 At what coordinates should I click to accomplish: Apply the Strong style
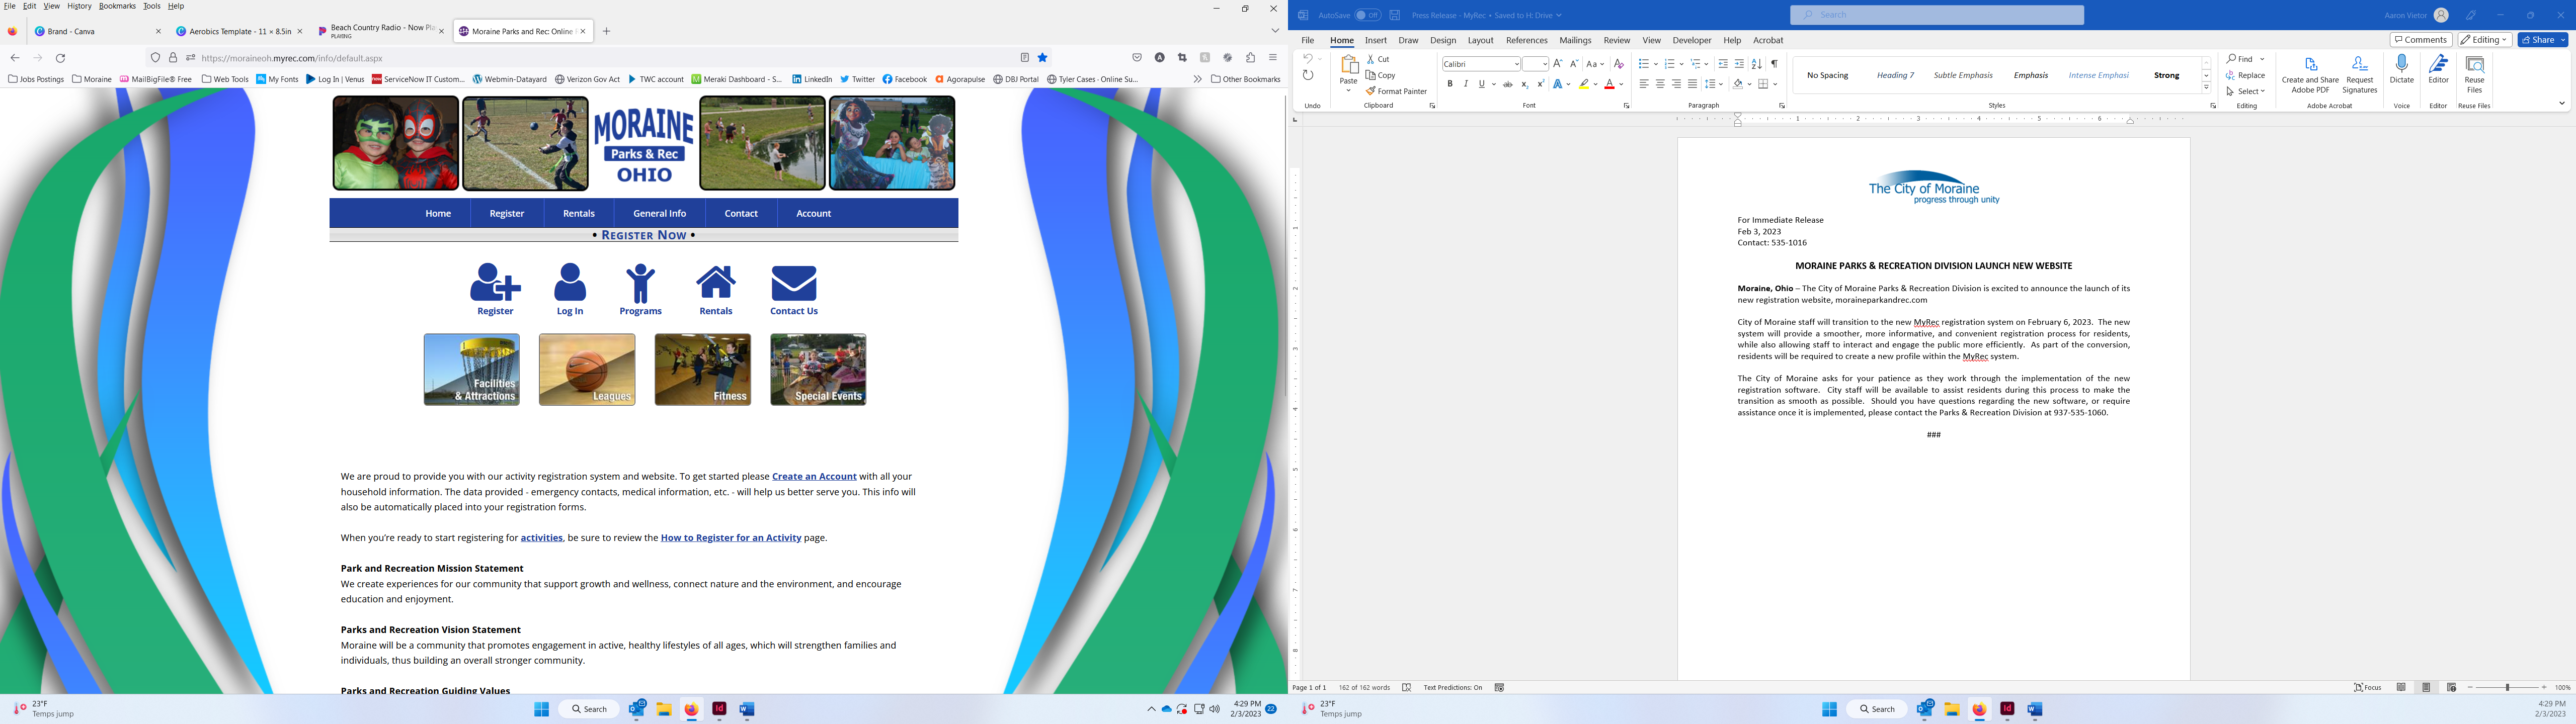tap(2167, 75)
